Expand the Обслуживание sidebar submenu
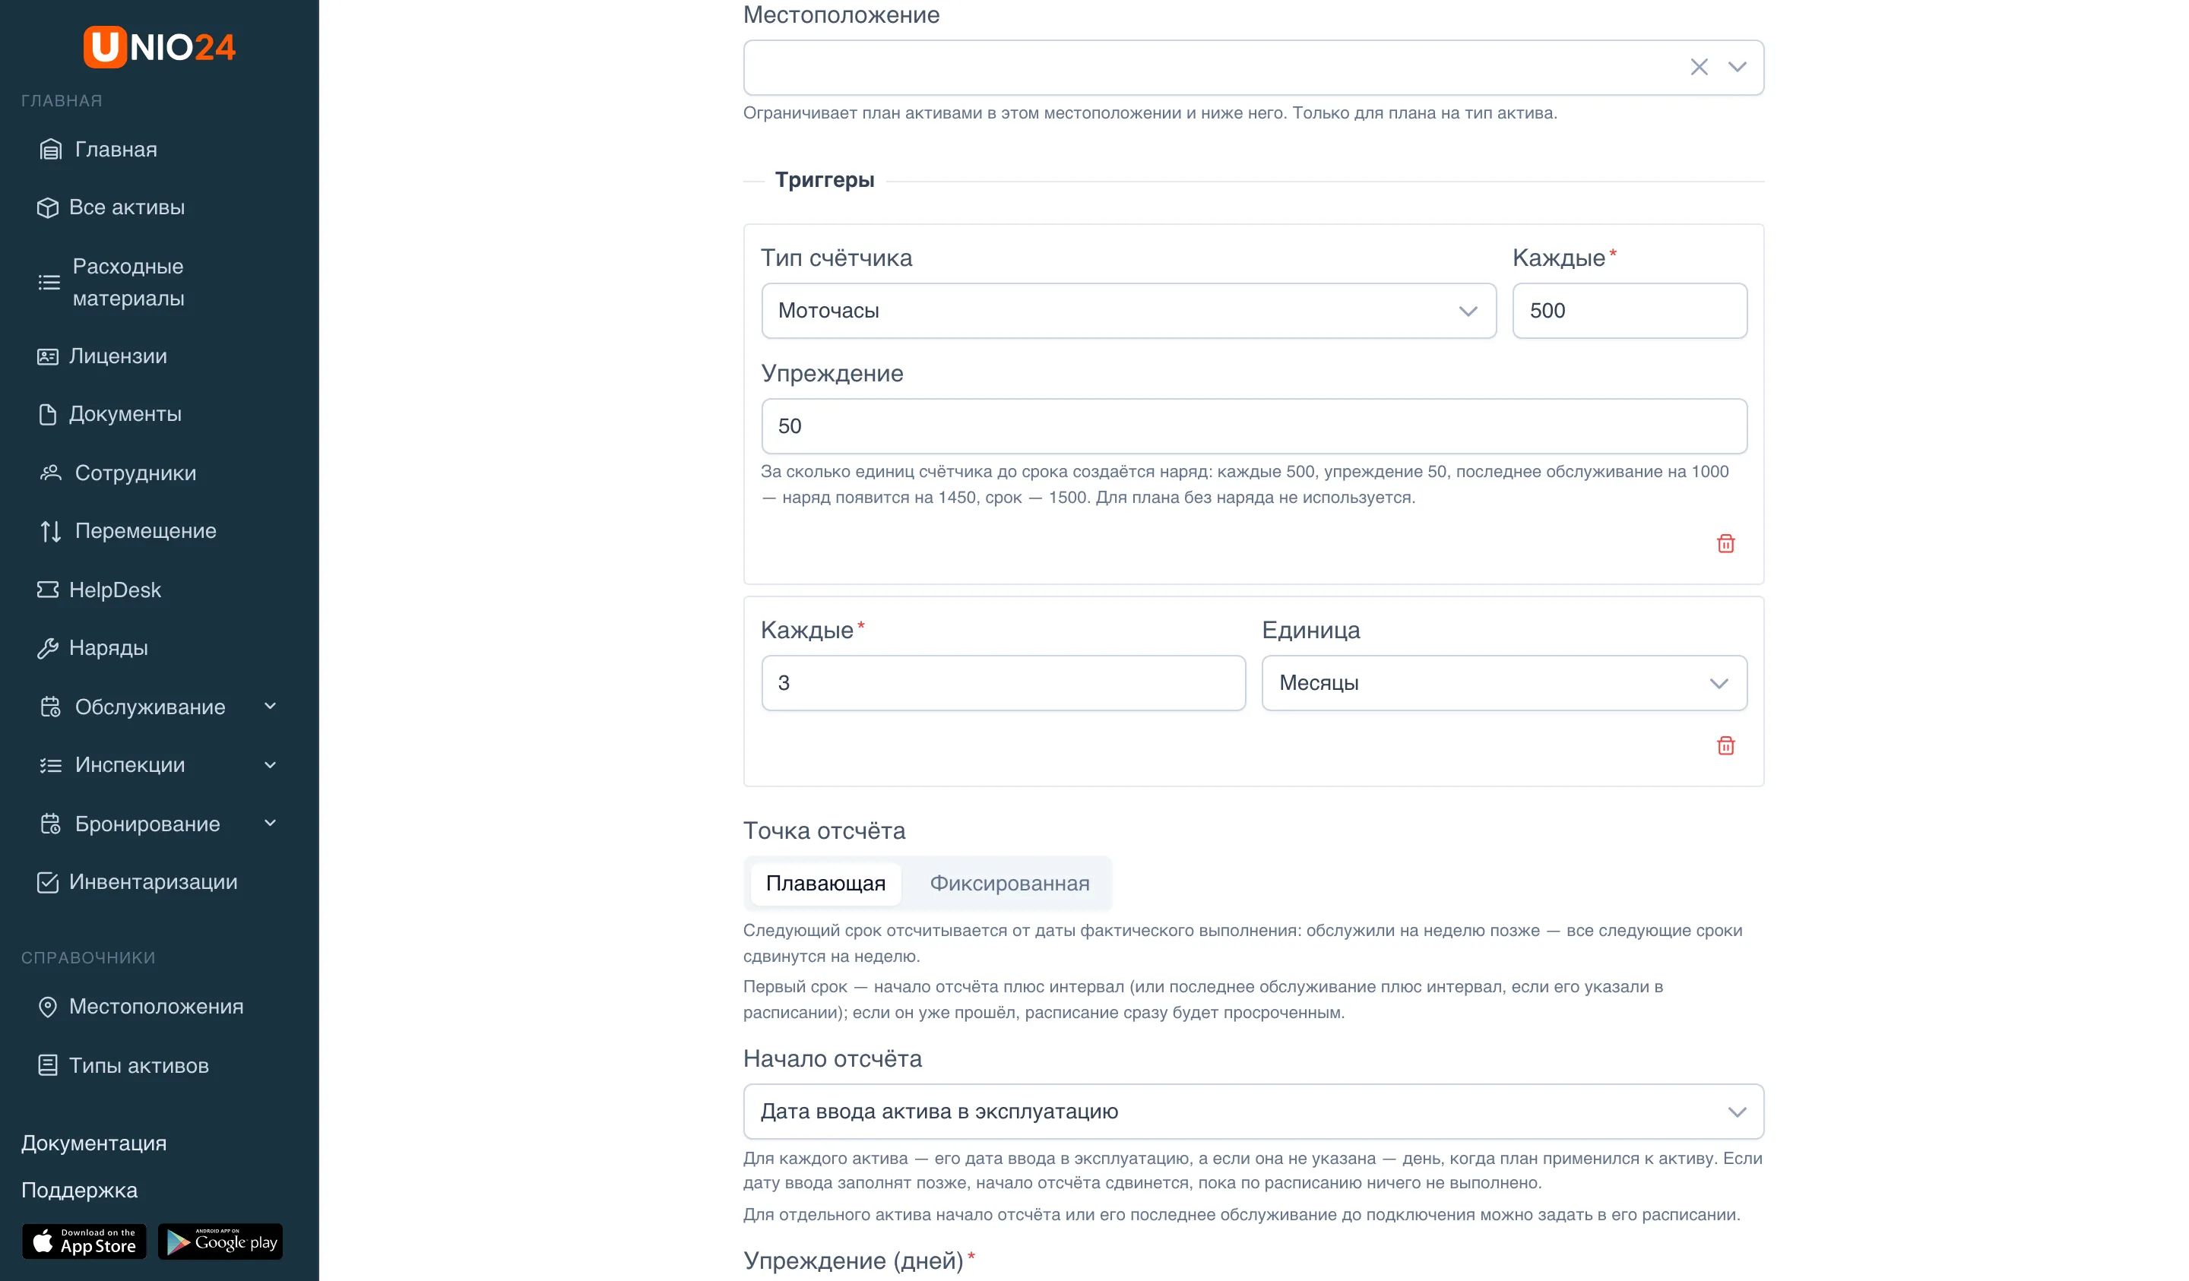Screen dimensions: 2189x1281 [270, 707]
